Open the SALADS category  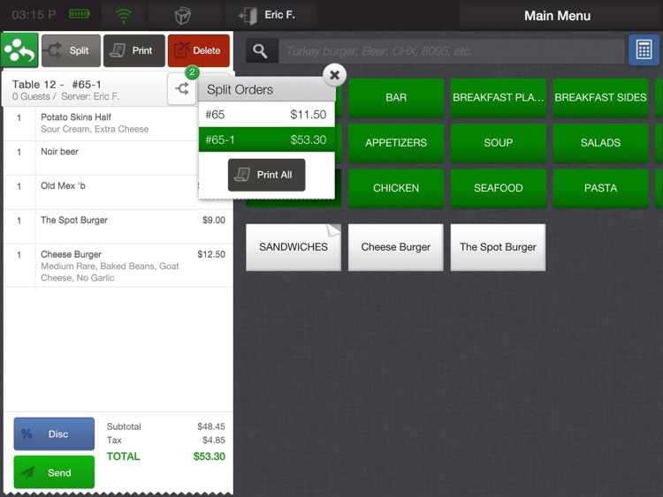(600, 143)
